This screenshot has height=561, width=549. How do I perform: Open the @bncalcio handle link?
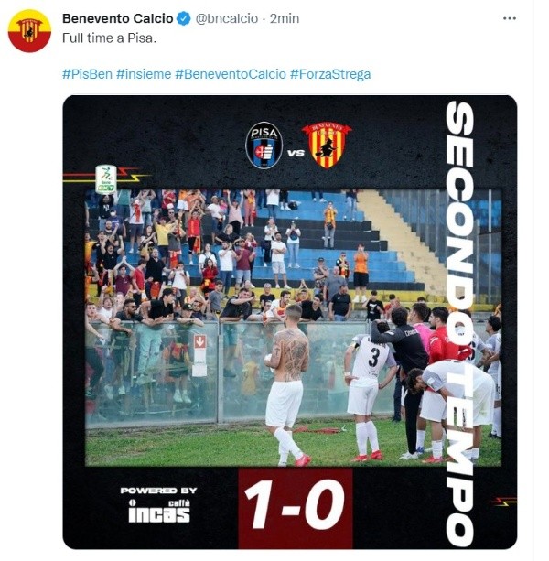coord(227,18)
